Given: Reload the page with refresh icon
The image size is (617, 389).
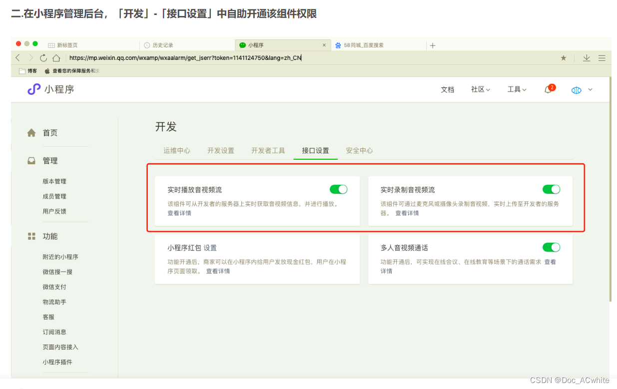Looking at the screenshot, I should (x=43, y=58).
